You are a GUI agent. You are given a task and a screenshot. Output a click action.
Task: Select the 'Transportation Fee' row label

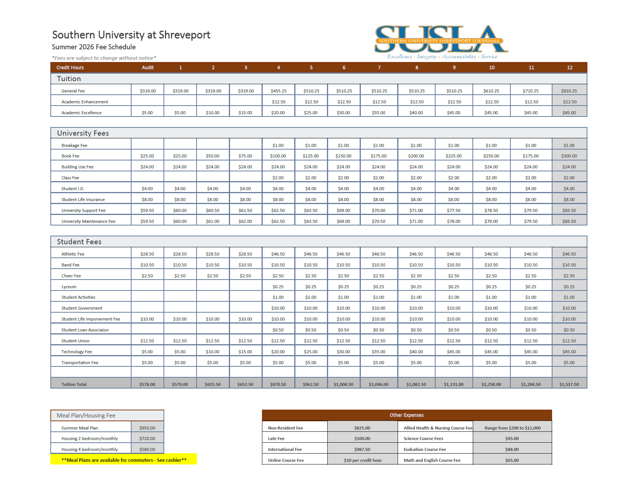(x=80, y=363)
